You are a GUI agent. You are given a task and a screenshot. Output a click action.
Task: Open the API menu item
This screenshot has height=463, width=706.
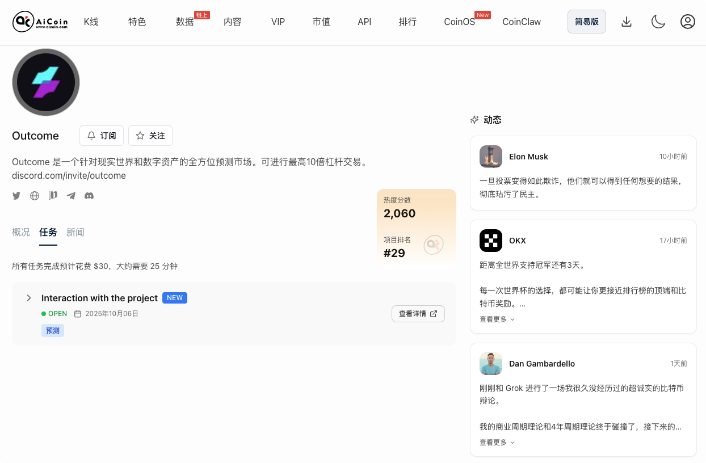click(x=364, y=22)
